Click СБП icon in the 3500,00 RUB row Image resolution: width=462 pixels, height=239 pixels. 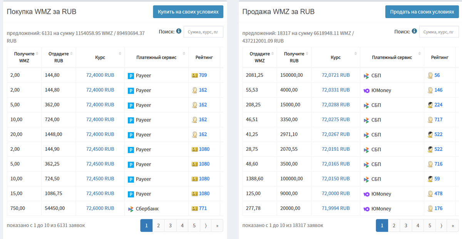(367, 164)
